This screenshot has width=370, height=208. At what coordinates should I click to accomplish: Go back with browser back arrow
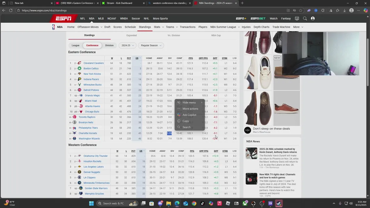(x=3, y=10)
